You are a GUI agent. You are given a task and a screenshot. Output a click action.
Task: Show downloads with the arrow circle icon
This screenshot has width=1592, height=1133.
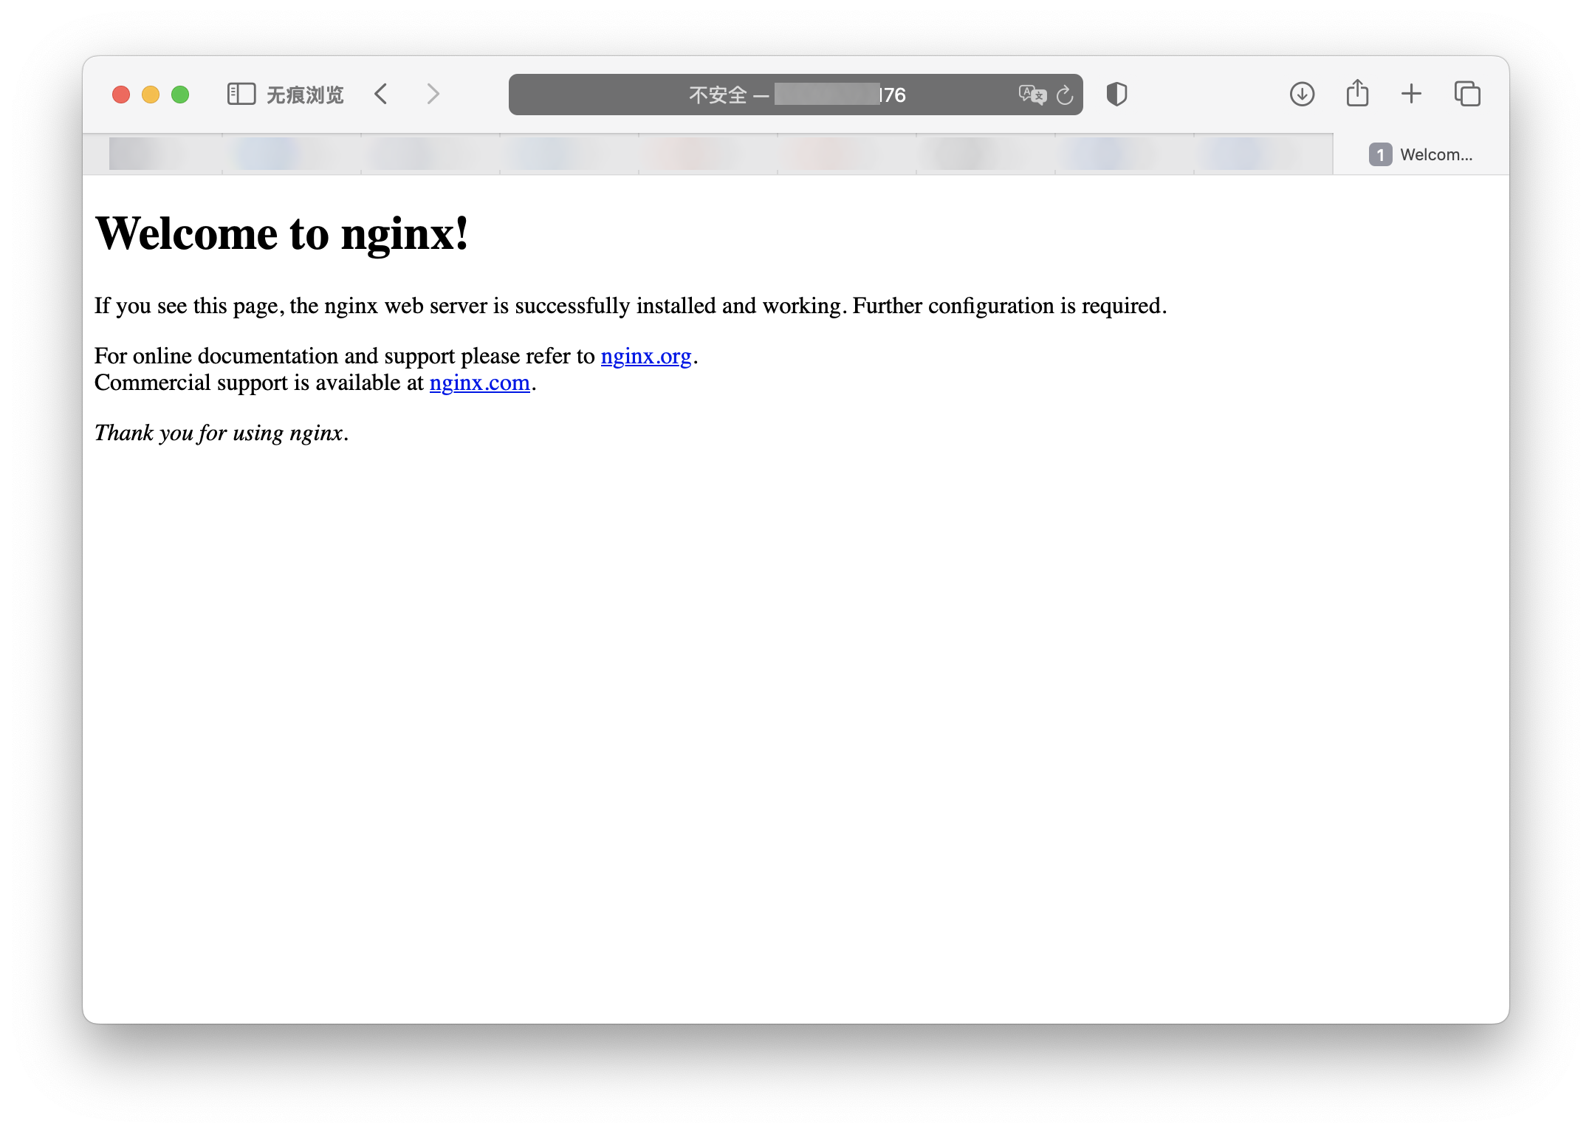click(x=1302, y=95)
